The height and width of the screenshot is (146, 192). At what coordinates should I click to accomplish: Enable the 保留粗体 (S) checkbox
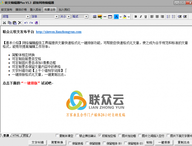pyautogui.click(x=125, y=143)
